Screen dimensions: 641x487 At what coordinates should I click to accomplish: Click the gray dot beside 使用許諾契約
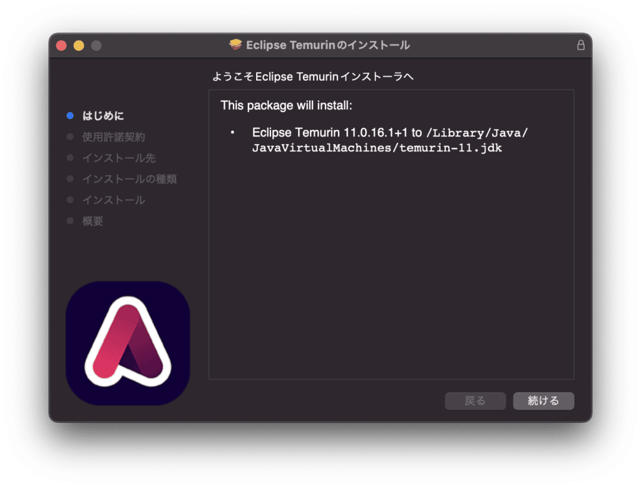coord(69,136)
